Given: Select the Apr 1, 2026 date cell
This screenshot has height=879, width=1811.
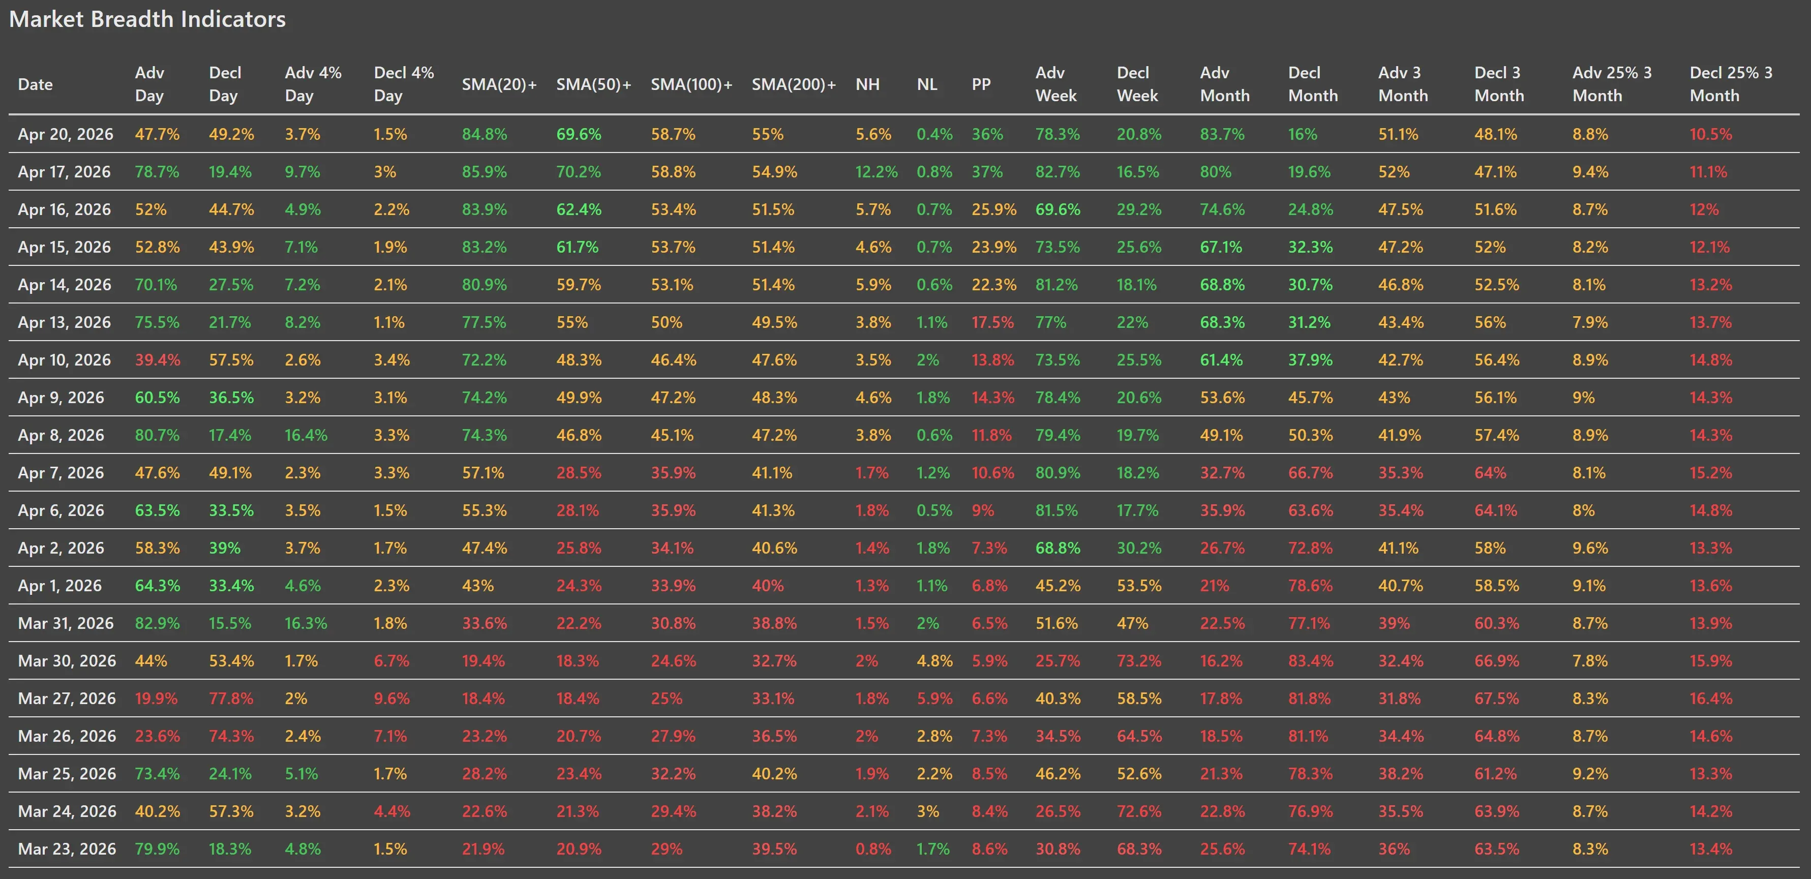Looking at the screenshot, I should click(60, 586).
